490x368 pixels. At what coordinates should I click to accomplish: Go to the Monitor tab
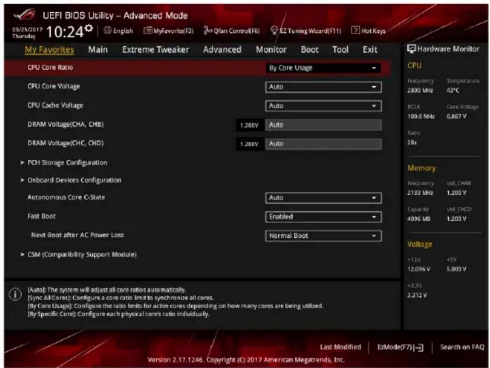[271, 49]
